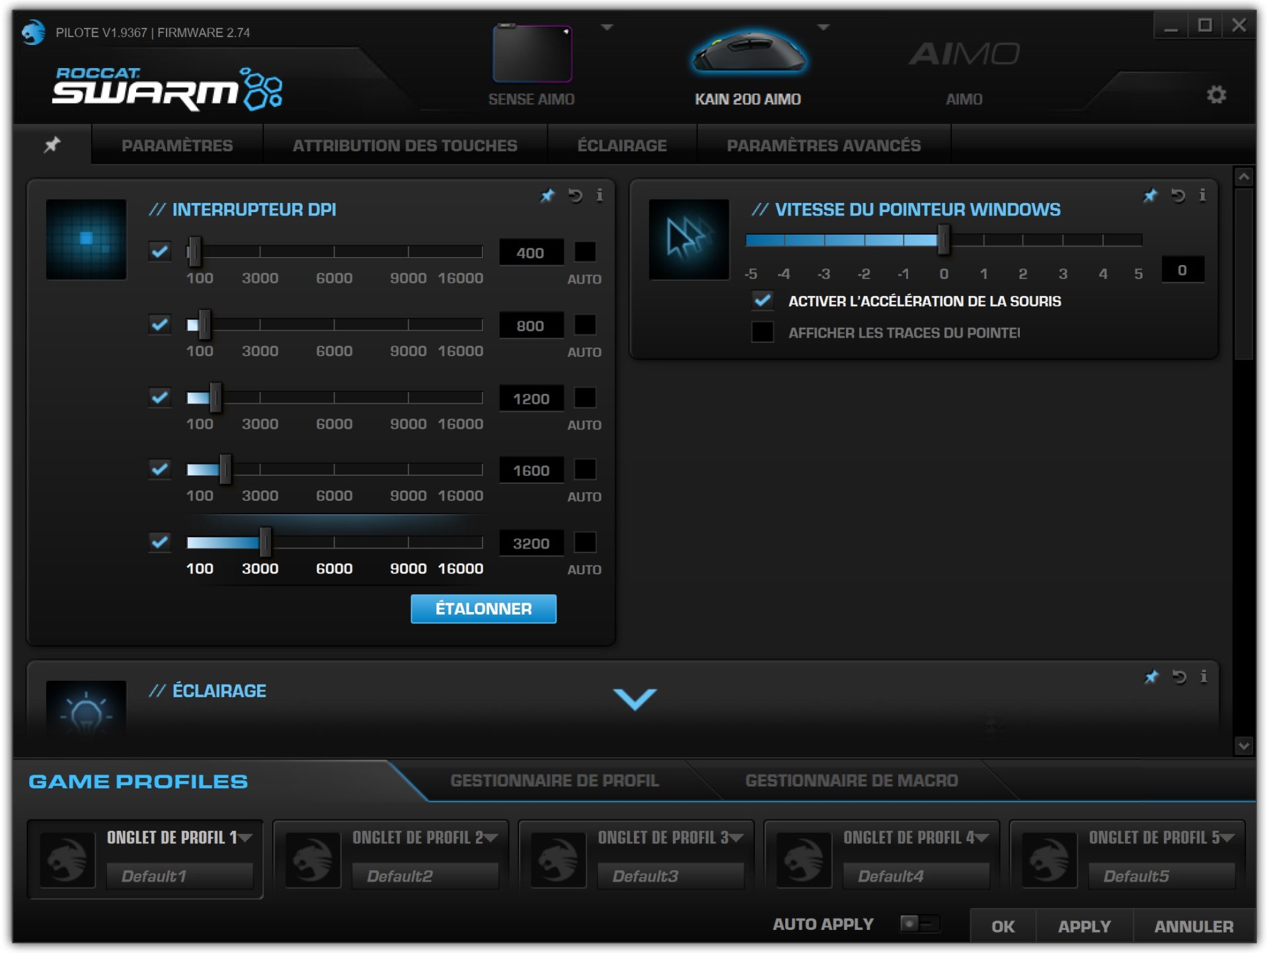
Task: Switch to the Éclairage tab
Action: click(622, 145)
